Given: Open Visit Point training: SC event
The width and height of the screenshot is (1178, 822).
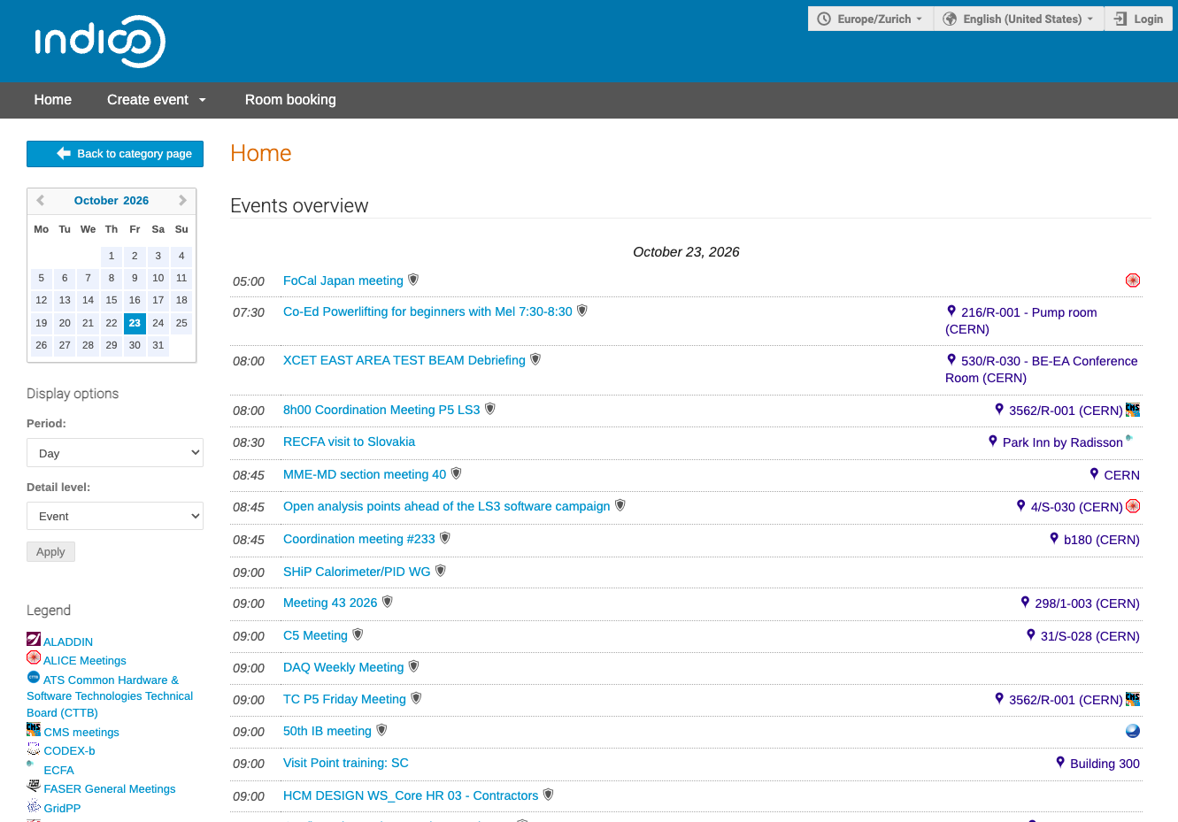Looking at the screenshot, I should pyautogui.click(x=346, y=763).
